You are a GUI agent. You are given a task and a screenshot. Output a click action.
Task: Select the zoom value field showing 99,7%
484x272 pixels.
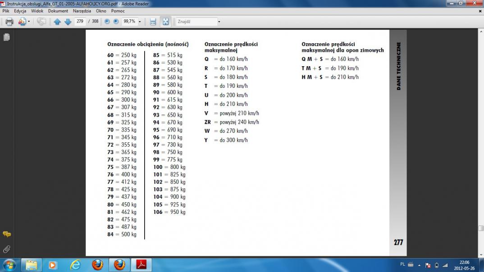[x=129, y=21]
